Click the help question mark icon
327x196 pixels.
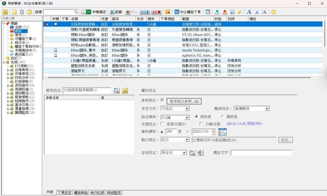pyautogui.click(x=274, y=11)
